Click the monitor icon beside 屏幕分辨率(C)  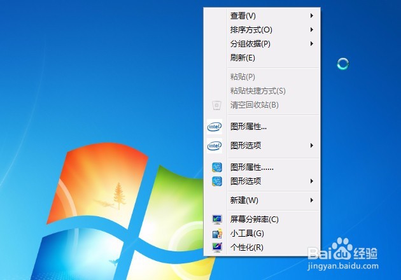point(217,220)
